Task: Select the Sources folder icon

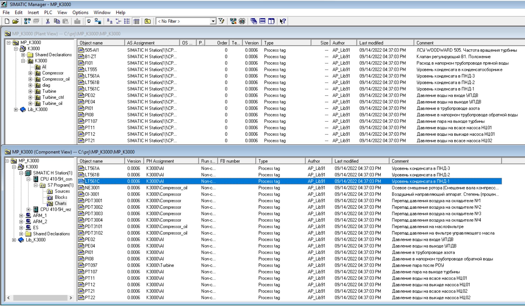Action: (x=50, y=191)
